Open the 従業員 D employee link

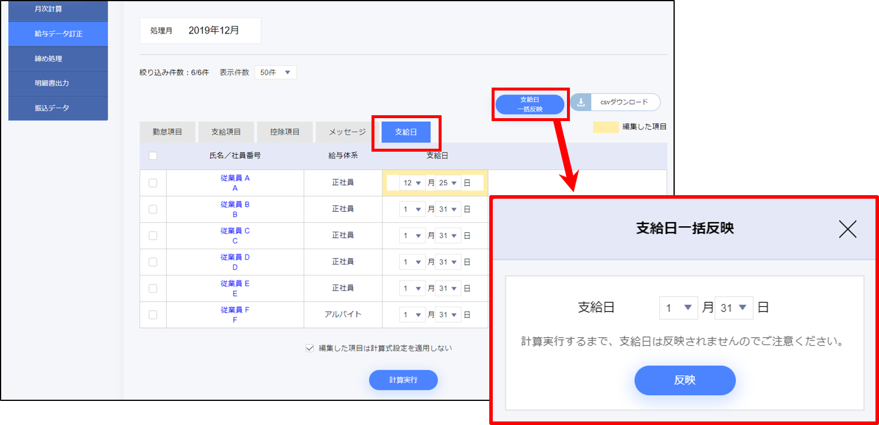[x=235, y=262]
